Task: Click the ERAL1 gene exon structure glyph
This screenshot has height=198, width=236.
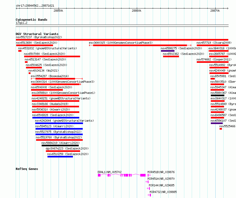Action: coord(122,175)
